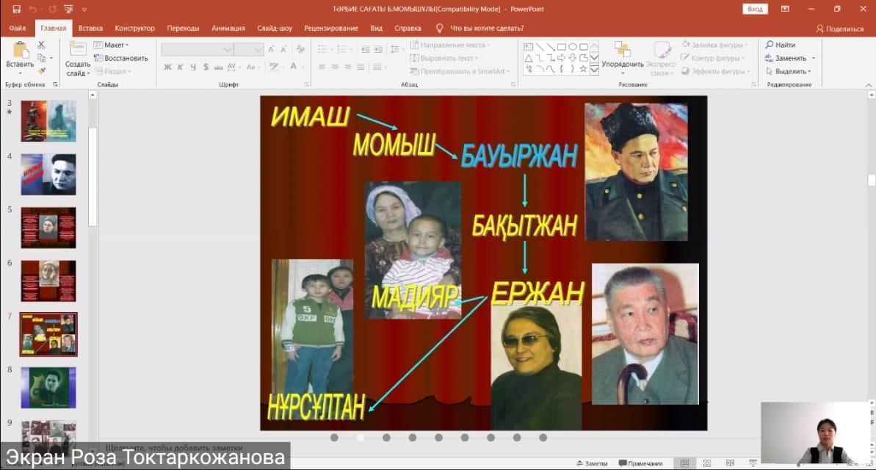Click the Save icon in quick access toolbar

(x=16, y=9)
